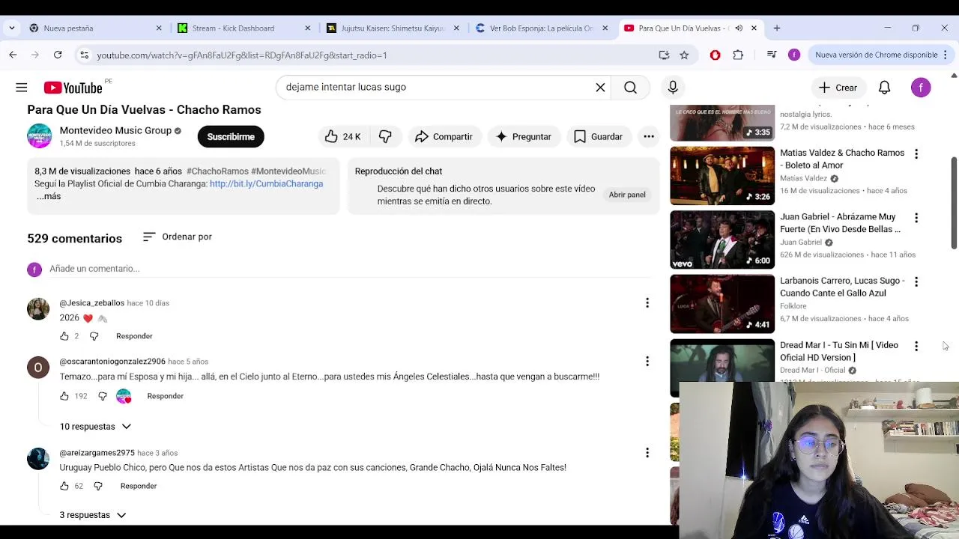The width and height of the screenshot is (959, 539).
Task: Expand description with ...más
Action: click(49, 196)
